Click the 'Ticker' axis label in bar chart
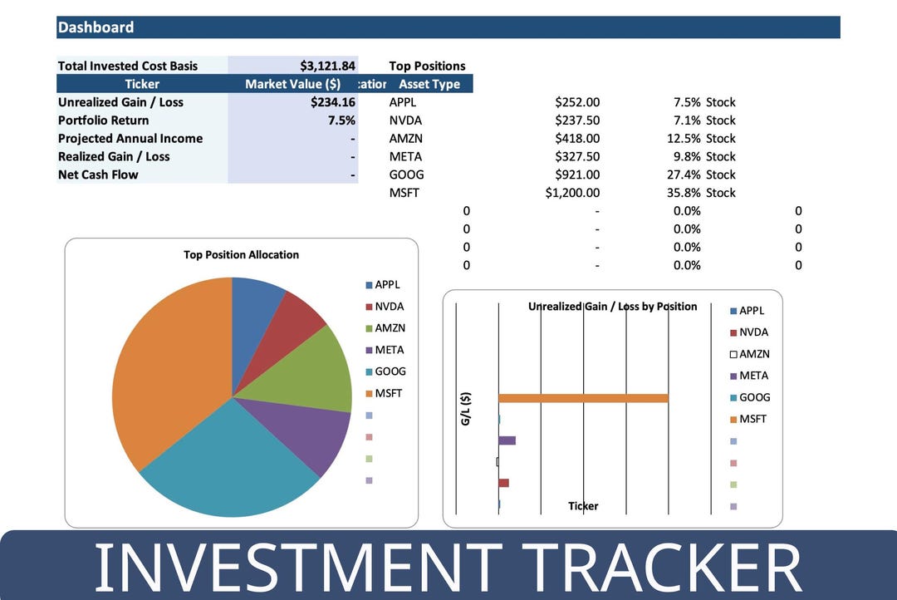This screenshot has width=897, height=600. point(583,506)
